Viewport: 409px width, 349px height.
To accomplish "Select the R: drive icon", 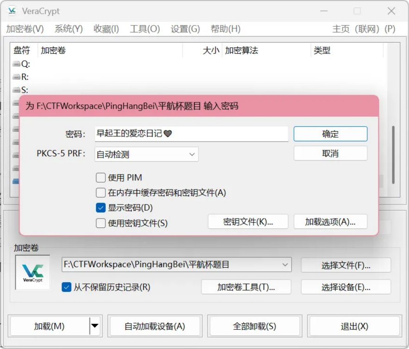I will (x=16, y=77).
